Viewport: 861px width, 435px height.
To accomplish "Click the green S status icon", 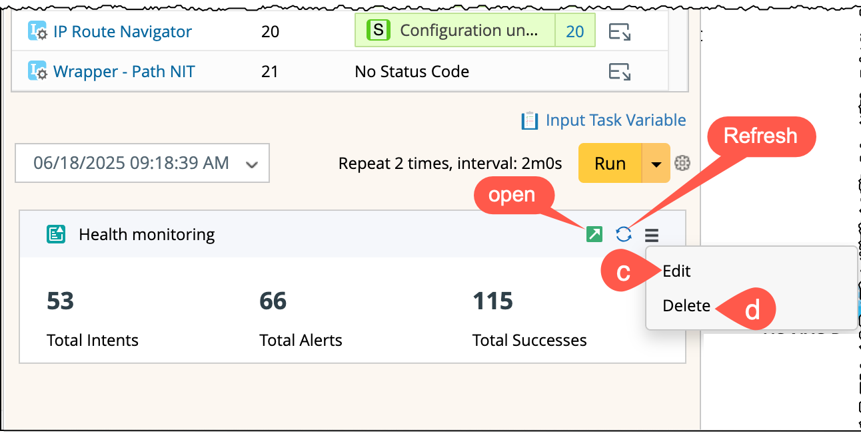I will (379, 31).
